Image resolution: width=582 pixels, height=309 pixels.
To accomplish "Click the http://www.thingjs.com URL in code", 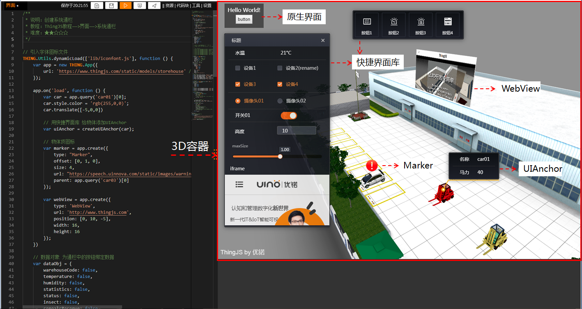I will point(98,212).
